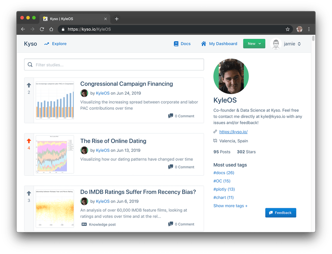Click the Chrome profile avatar
332x254 pixels.
tap(299, 29)
